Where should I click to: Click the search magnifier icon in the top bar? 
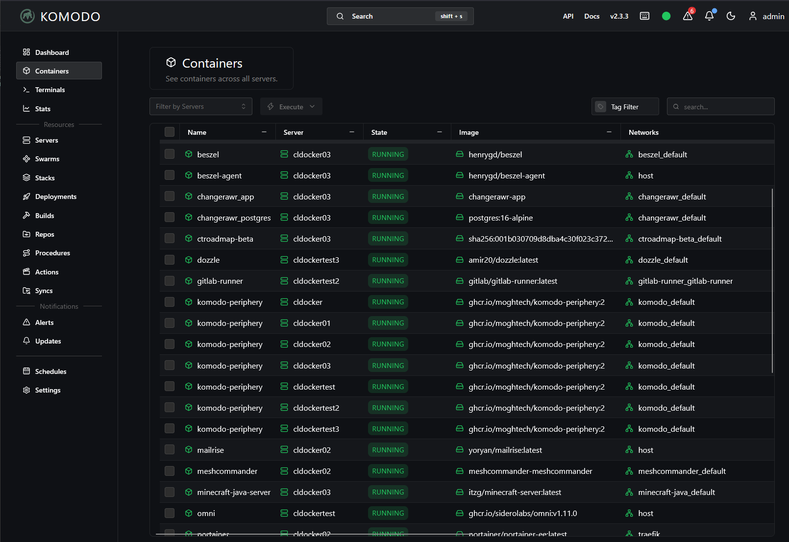[x=340, y=16]
